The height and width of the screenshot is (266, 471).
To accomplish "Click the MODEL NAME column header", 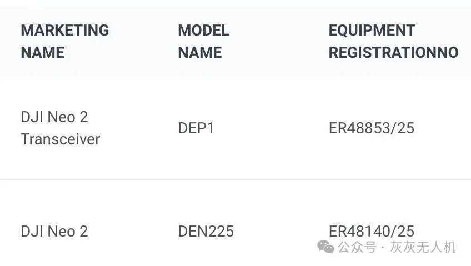I will 203,41.
